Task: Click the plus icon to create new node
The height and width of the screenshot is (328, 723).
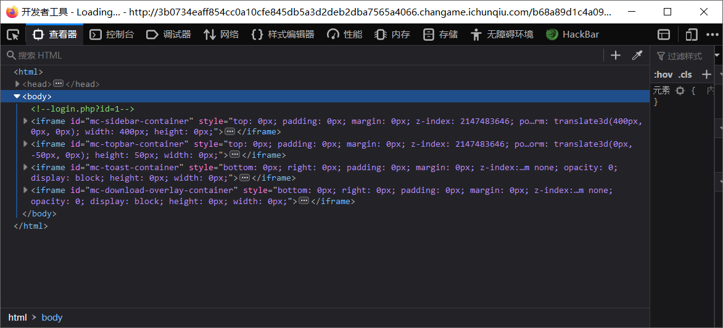Action: tap(616, 55)
